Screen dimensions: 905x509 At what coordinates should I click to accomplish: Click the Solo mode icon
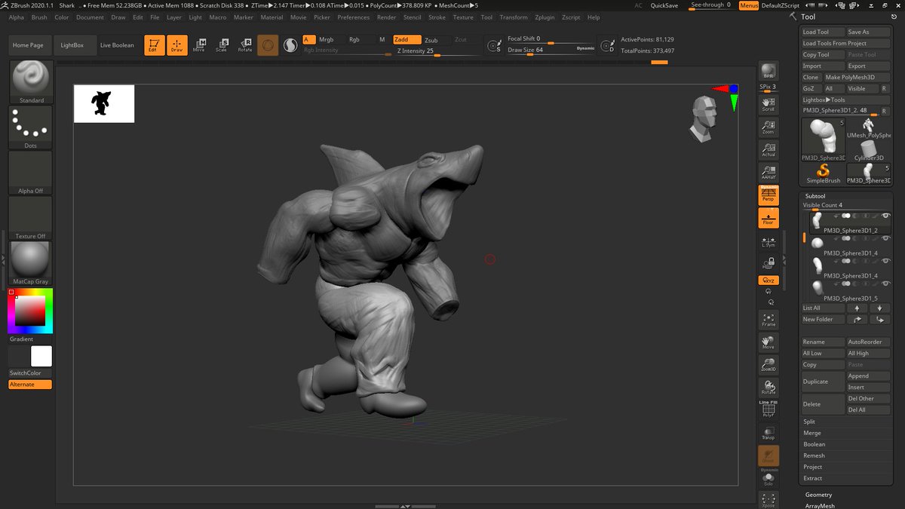pos(768,478)
